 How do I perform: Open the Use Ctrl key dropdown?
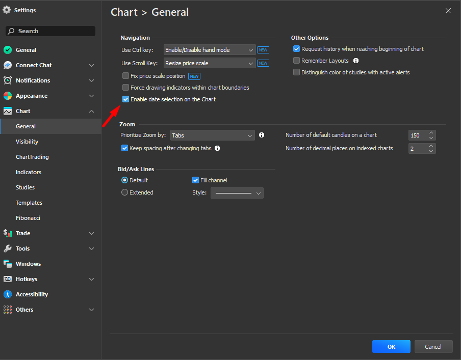point(209,50)
